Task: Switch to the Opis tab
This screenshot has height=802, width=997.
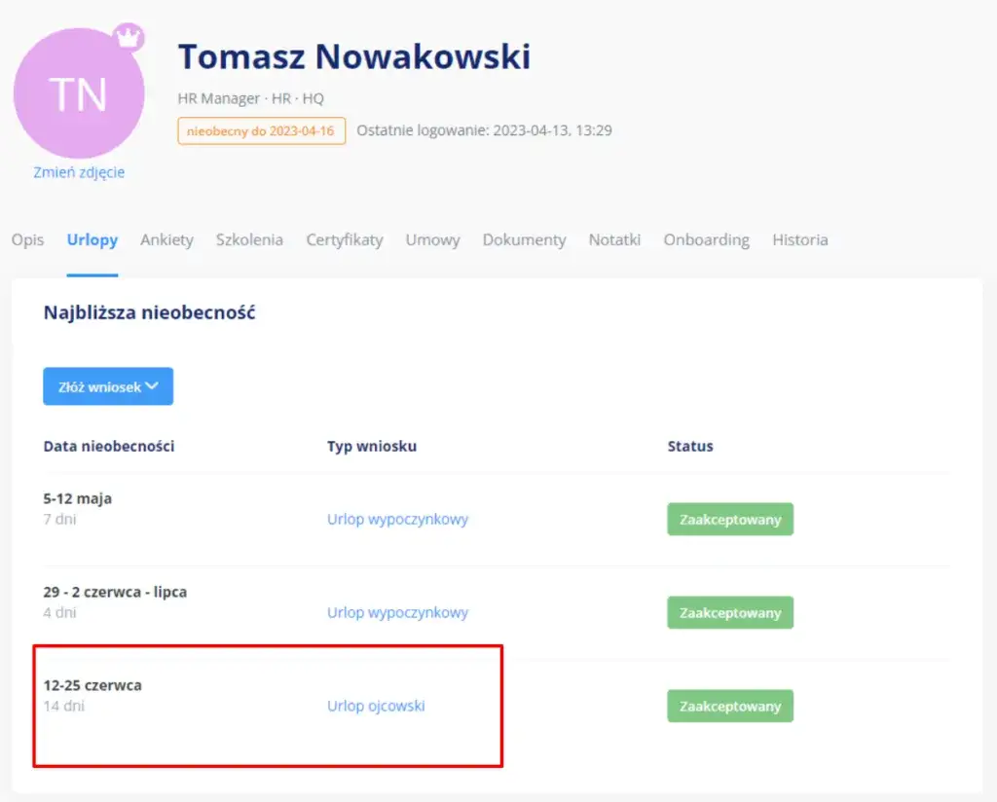Action: point(27,239)
